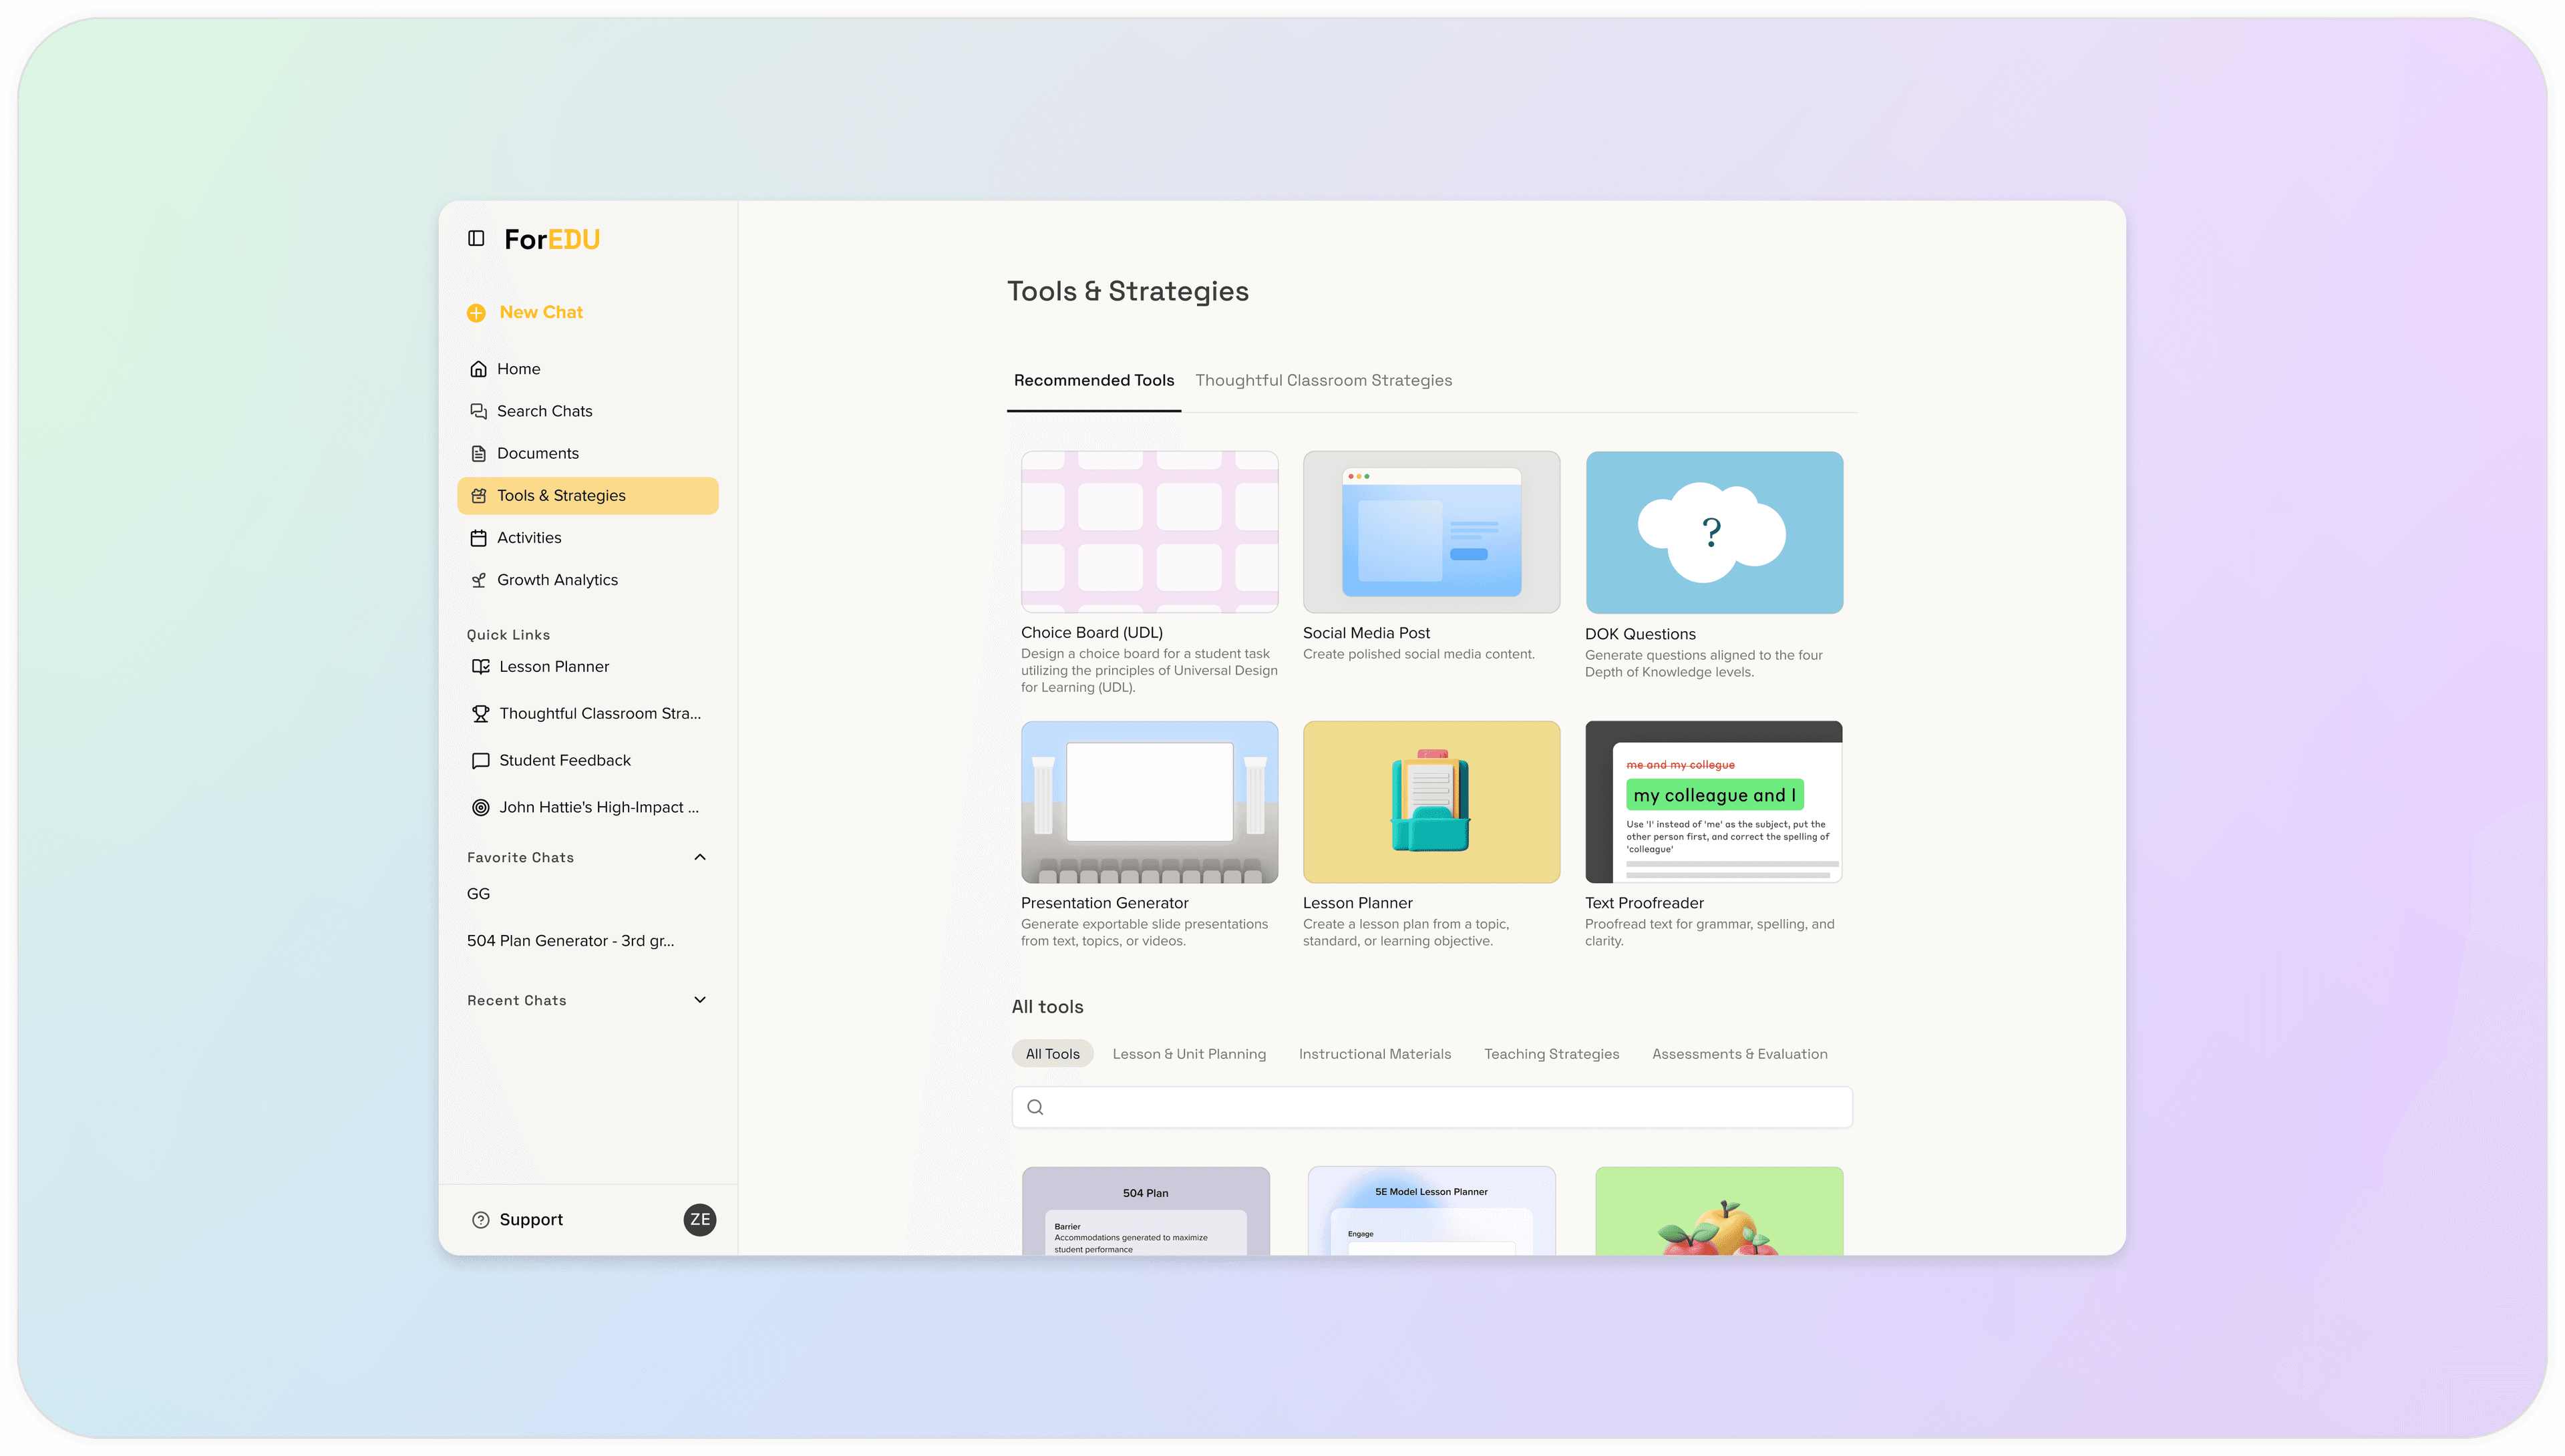The width and height of the screenshot is (2565, 1456).
Task: Open the Documents section
Action: coord(537,452)
